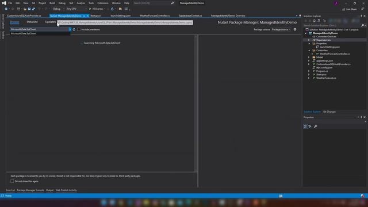Toggle Do not show this again checkbox
368x207 pixels.
pyautogui.click(x=12, y=181)
